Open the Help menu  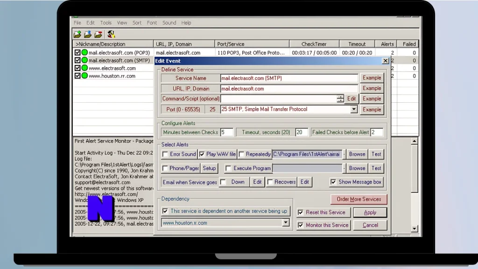click(186, 22)
